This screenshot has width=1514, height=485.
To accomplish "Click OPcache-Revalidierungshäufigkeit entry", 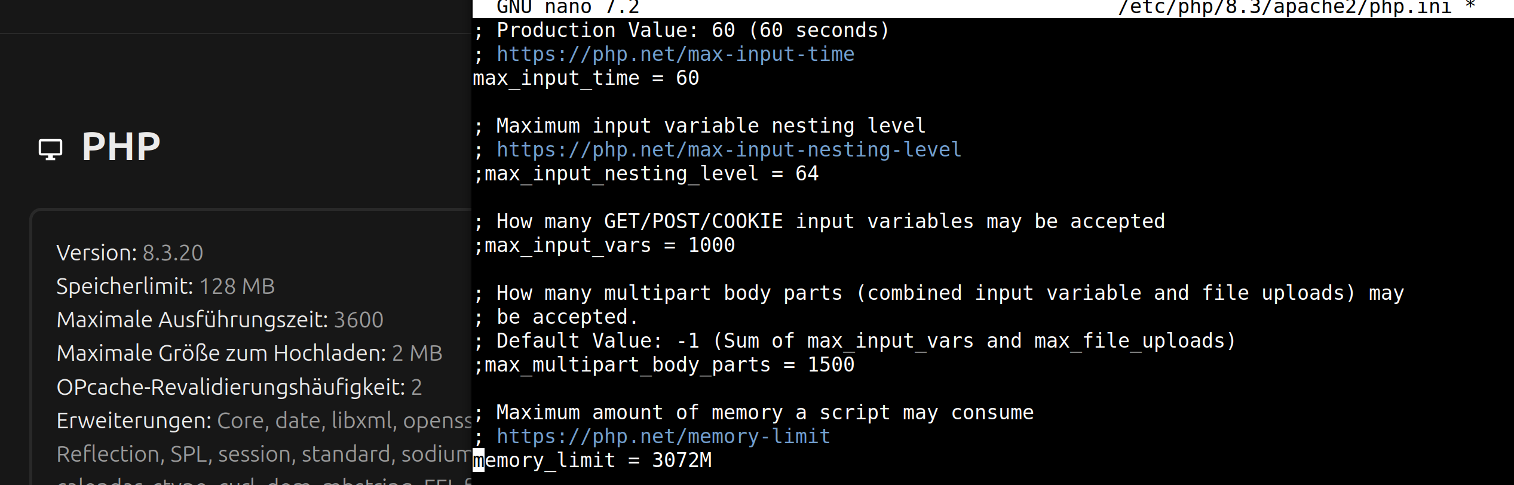I will (239, 388).
